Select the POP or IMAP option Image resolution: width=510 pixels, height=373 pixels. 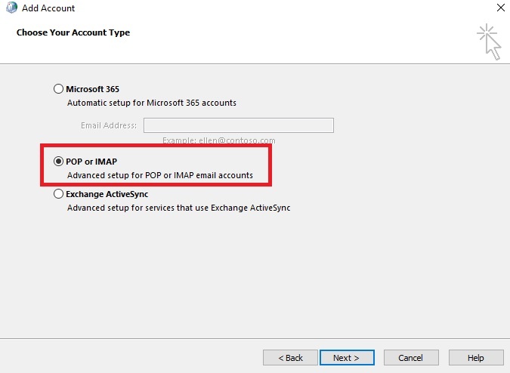pyautogui.click(x=58, y=161)
